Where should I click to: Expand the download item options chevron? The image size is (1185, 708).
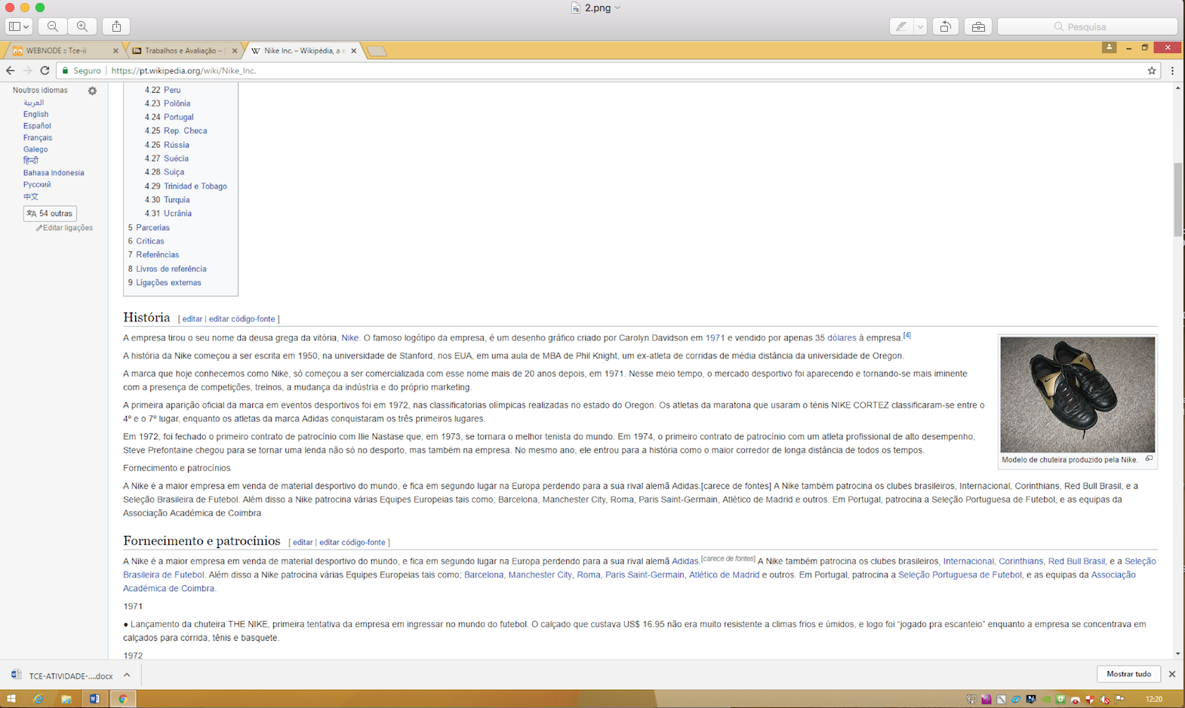(x=127, y=675)
